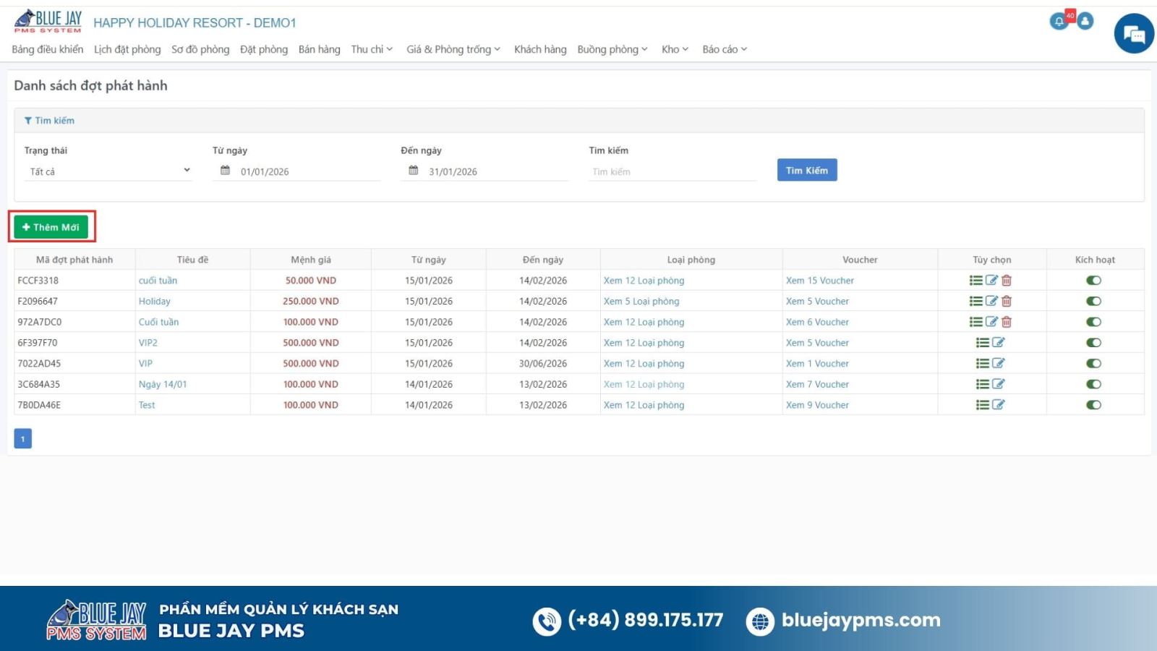Viewport: 1157px width, 651px height.
Task: Toggle activation switch for Test row
Action: click(1093, 405)
